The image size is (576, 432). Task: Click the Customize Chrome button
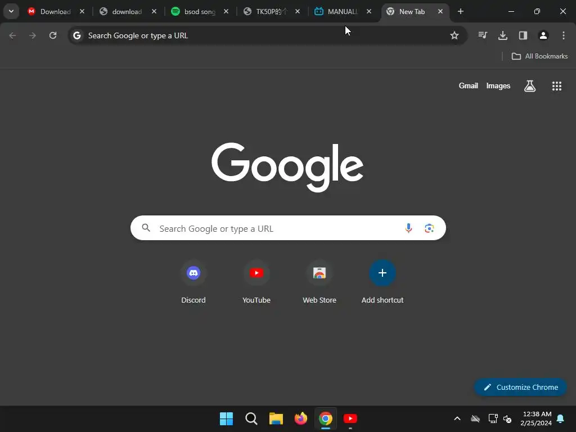point(520,387)
